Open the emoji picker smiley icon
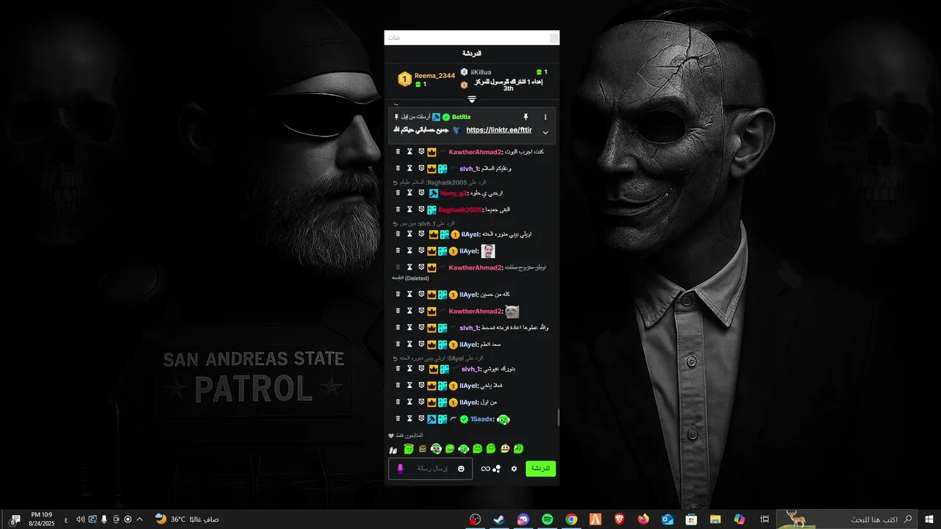Image resolution: width=941 pixels, height=529 pixels. pyautogui.click(x=461, y=469)
